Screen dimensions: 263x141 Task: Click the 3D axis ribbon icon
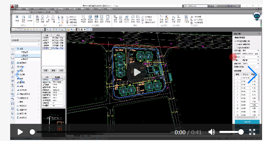coord(48,17)
